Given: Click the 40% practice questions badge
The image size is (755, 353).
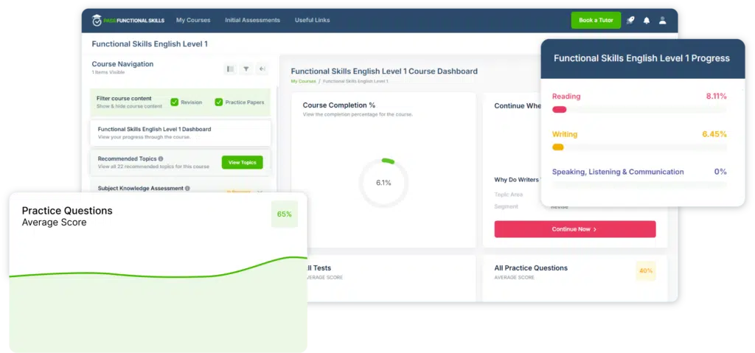Looking at the screenshot, I should pos(646,270).
